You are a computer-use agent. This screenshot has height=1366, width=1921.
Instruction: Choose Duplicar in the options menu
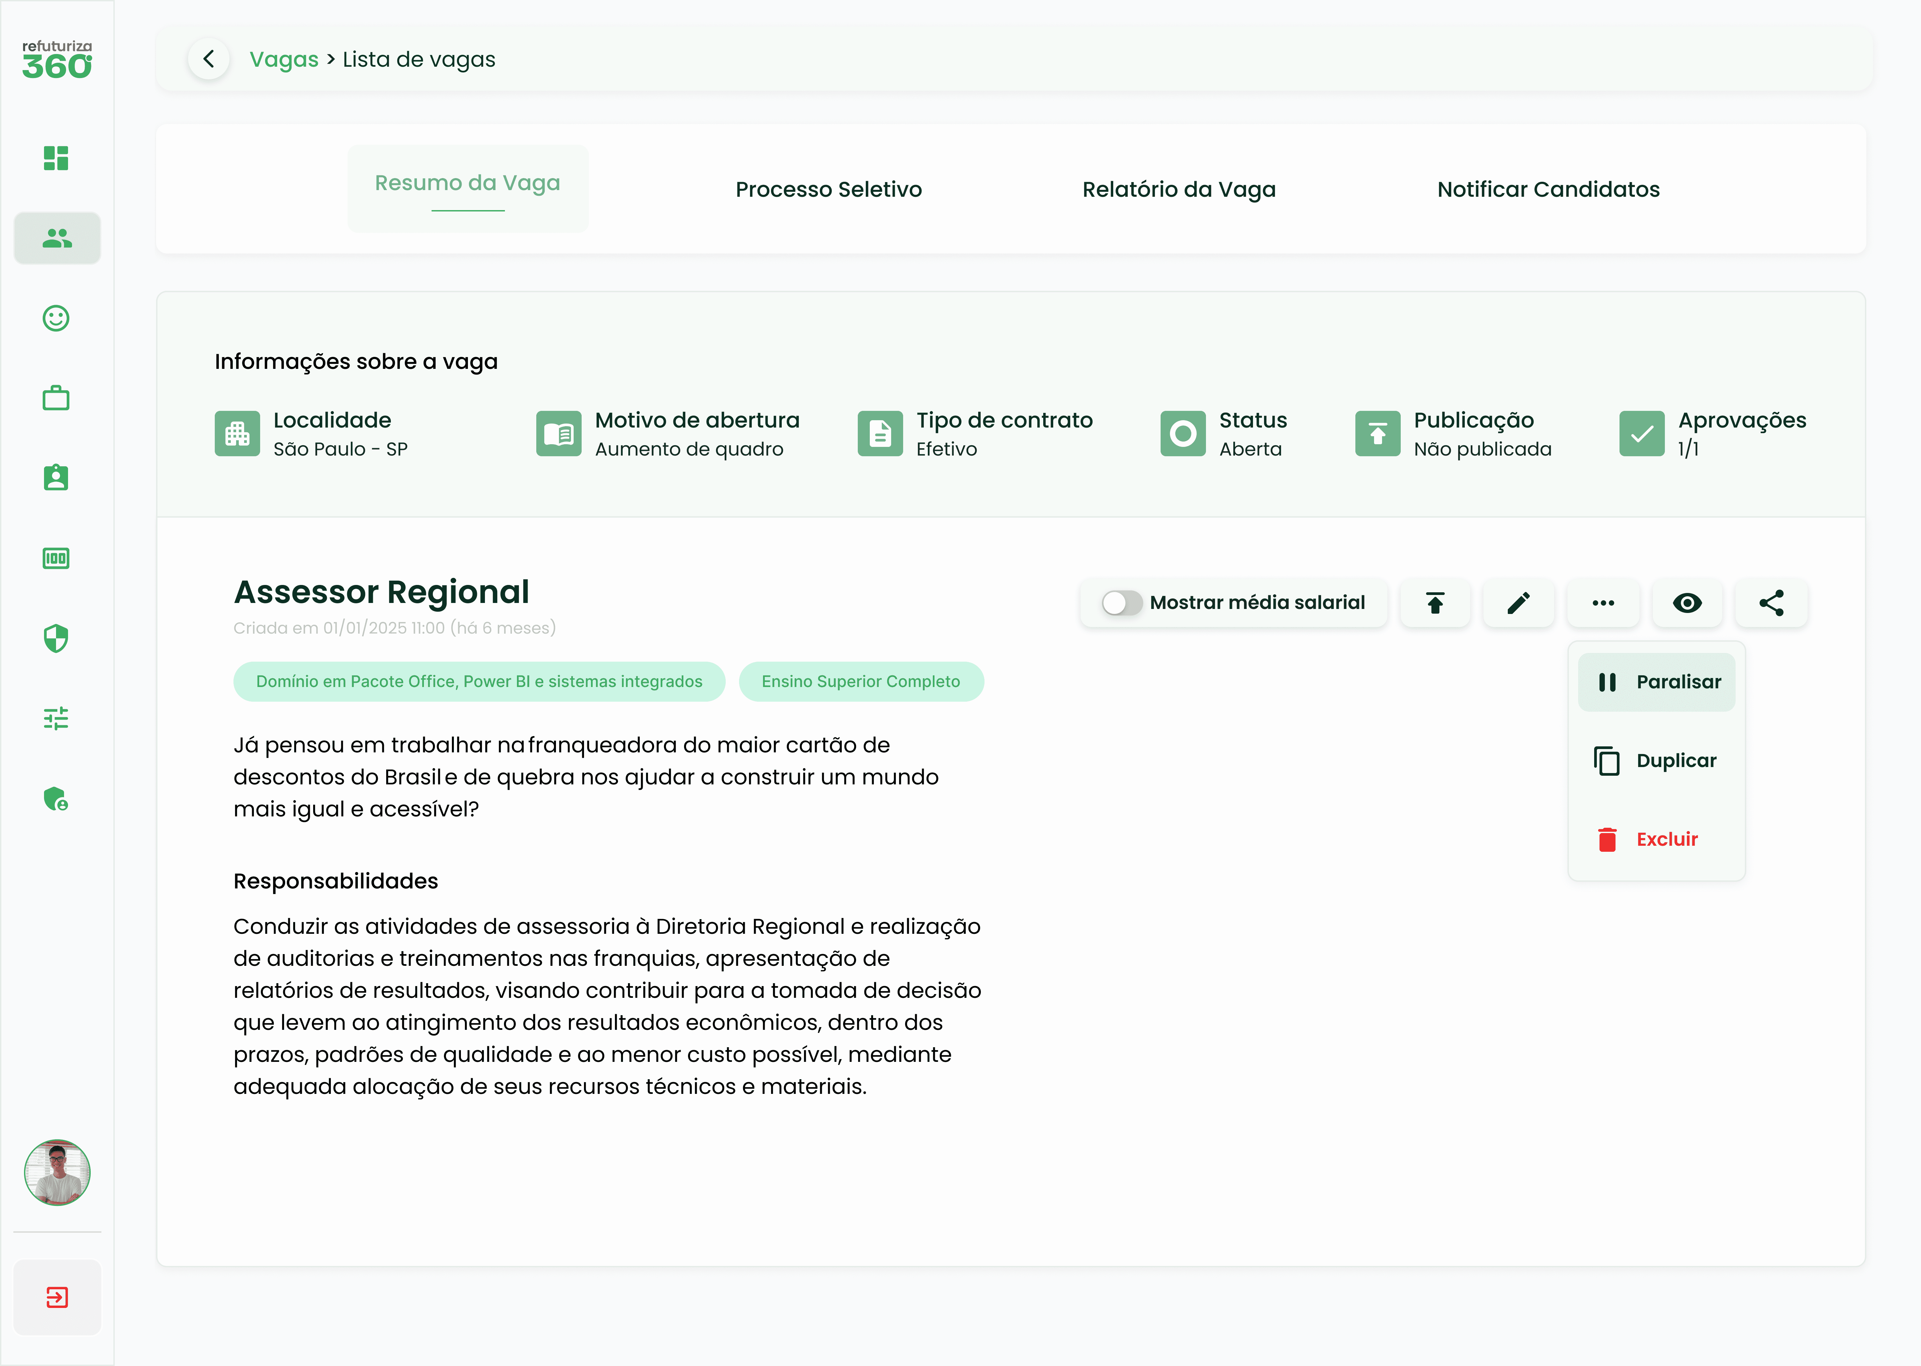coord(1656,760)
